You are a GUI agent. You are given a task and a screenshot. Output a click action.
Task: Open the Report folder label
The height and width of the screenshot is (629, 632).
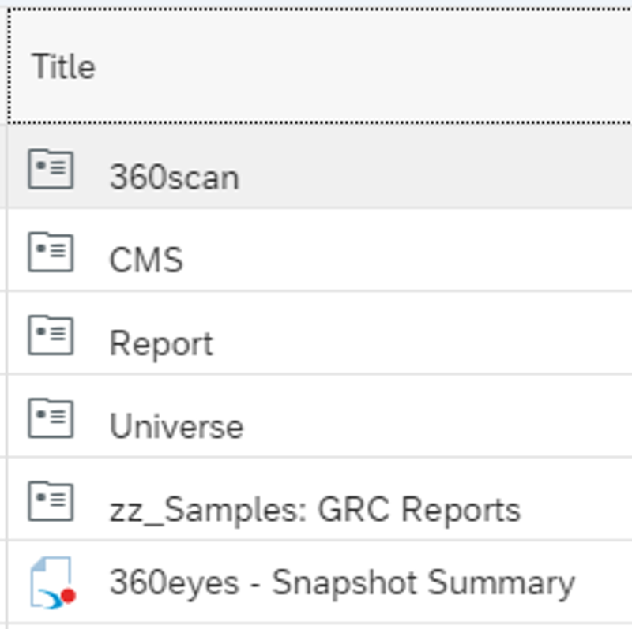[x=161, y=343]
